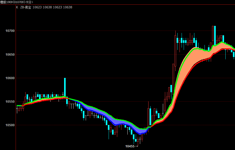This screenshot has height=150, width=235.
Task: Click the 10700 price axis label
Action: pyautogui.click(x=10, y=31)
